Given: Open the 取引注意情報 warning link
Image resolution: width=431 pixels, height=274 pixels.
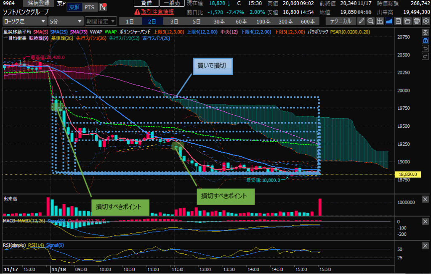Looking at the screenshot, I should [157, 12].
